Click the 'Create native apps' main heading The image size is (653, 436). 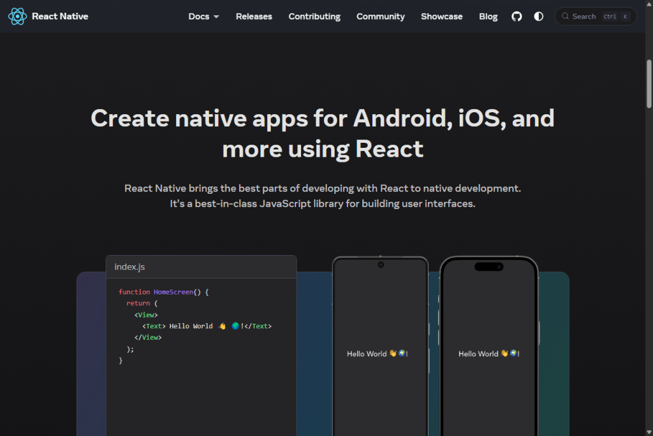(323, 133)
